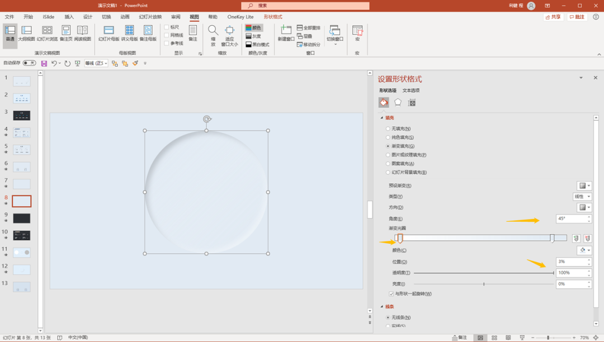
Task: Enable the Ruler checkbox (标尺)
Action: coord(167,27)
